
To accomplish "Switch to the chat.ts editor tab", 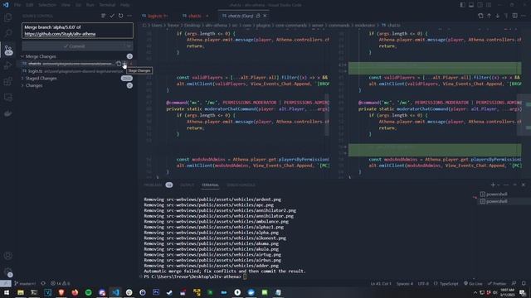I will tap(194, 16).
